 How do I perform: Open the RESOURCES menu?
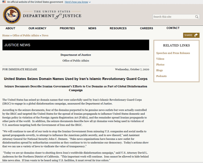click(x=118, y=28)
